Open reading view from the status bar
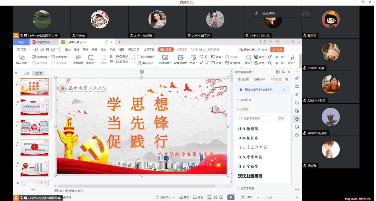Viewport: 376px width, 201px height. click(x=221, y=197)
